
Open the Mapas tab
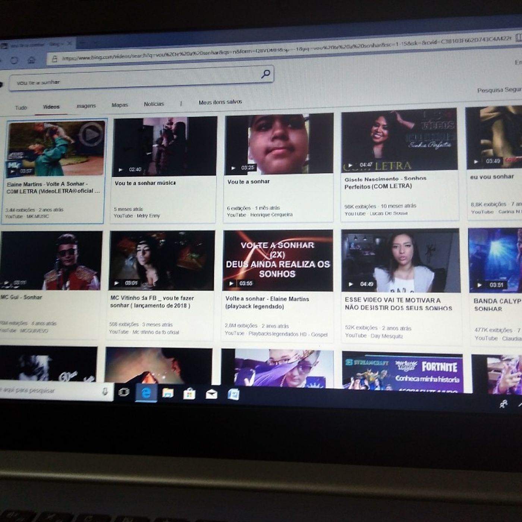coord(120,105)
